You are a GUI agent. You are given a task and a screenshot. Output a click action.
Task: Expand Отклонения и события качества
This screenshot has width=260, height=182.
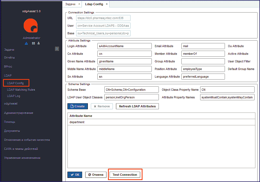[x=27, y=140]
